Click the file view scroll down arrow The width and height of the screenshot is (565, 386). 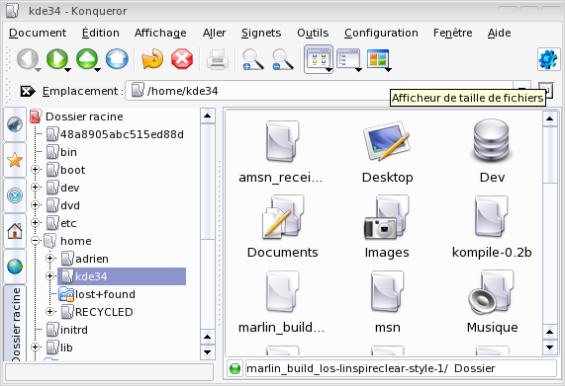coord(549,347)
